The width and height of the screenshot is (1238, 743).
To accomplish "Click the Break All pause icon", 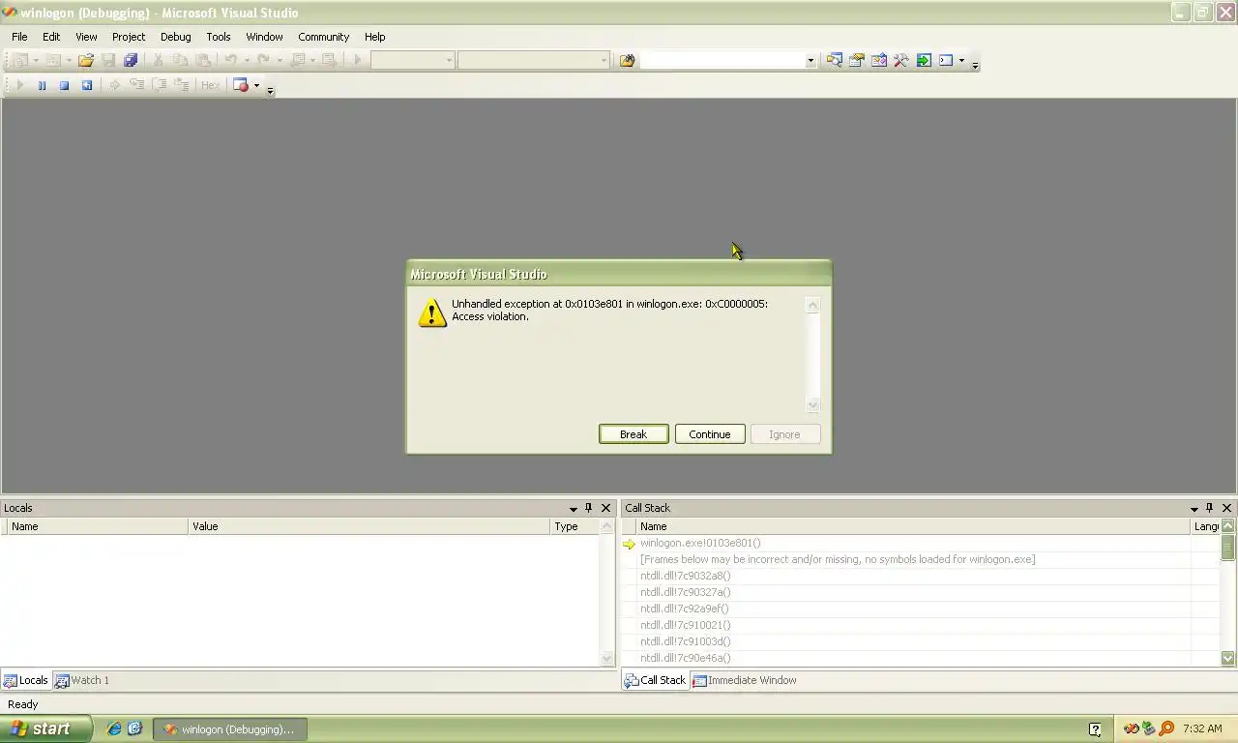I will pyautogui.click(x=42, y=85).
